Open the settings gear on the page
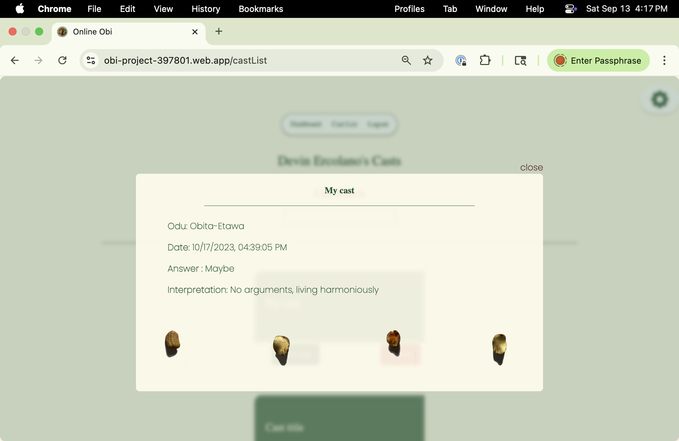 point(660,99)
